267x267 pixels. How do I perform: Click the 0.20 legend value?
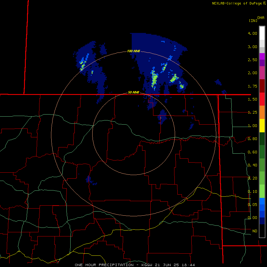pyautogui.click(x=252, y=178)
